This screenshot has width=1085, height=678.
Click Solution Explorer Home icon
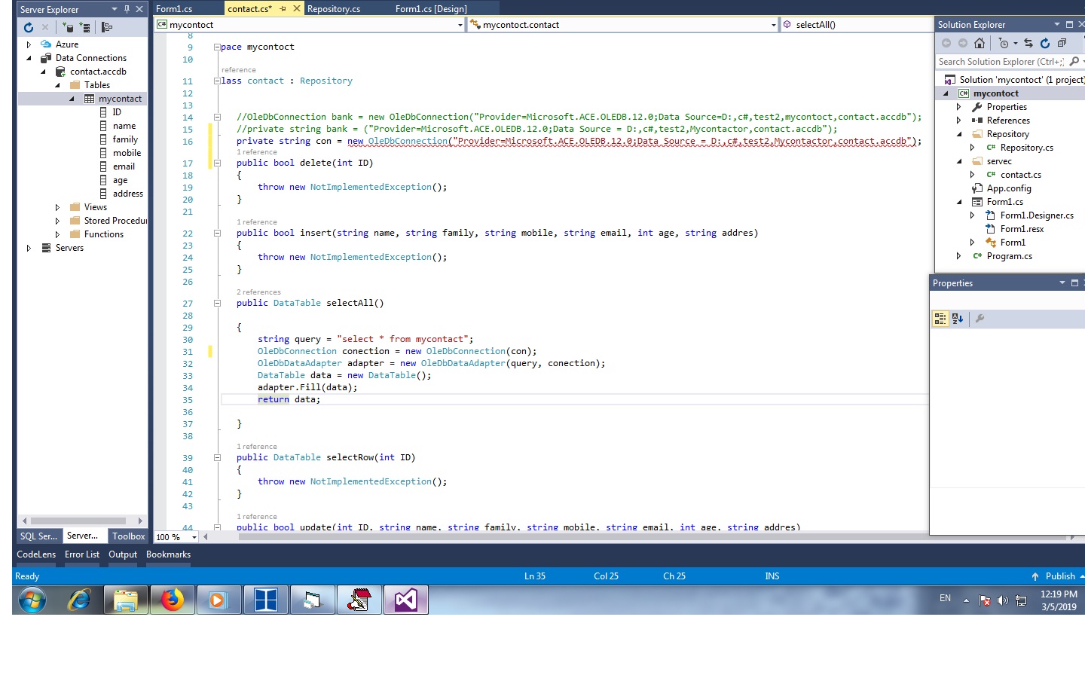(x=980, y=43)
